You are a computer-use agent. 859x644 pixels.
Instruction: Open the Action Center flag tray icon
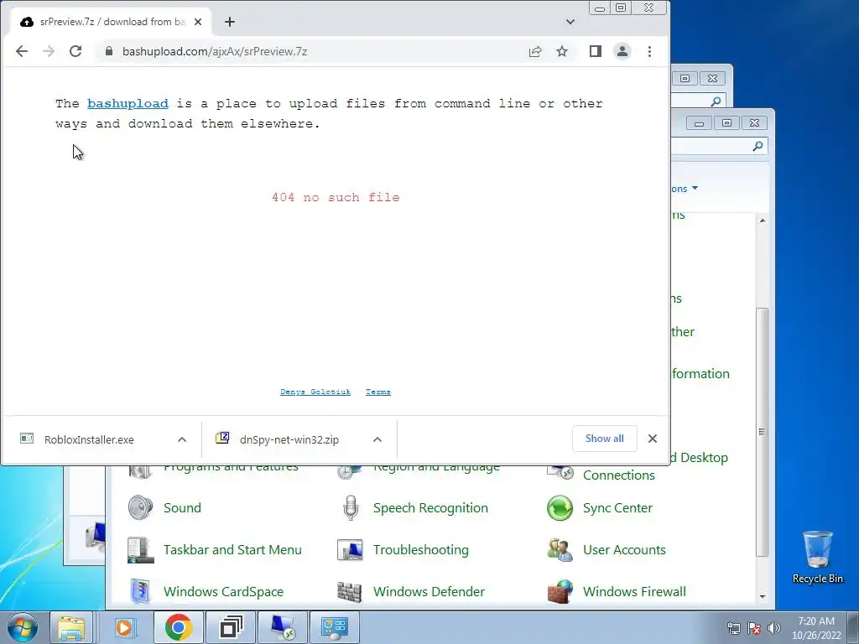tap(754, 628)
